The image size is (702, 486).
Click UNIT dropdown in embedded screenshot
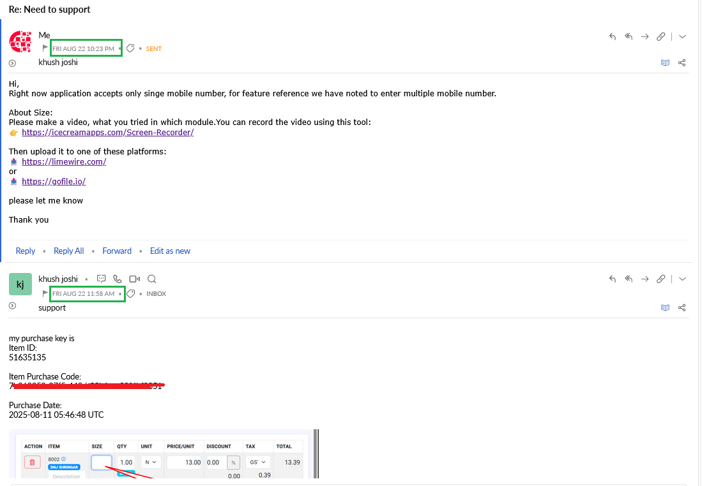[x=151, y=462]
